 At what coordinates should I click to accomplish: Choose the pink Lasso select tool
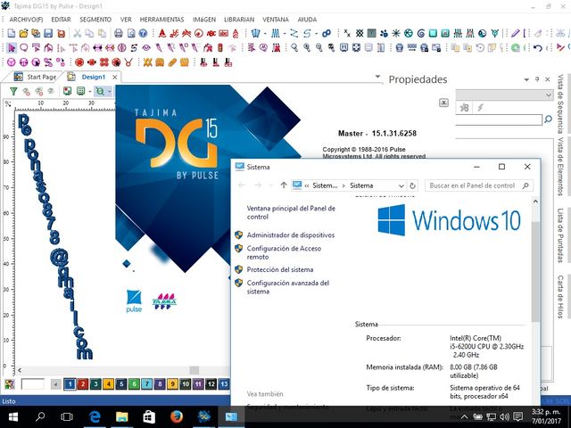tap(24, 47)
